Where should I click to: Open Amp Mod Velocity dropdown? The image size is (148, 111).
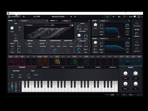point(137,36)
